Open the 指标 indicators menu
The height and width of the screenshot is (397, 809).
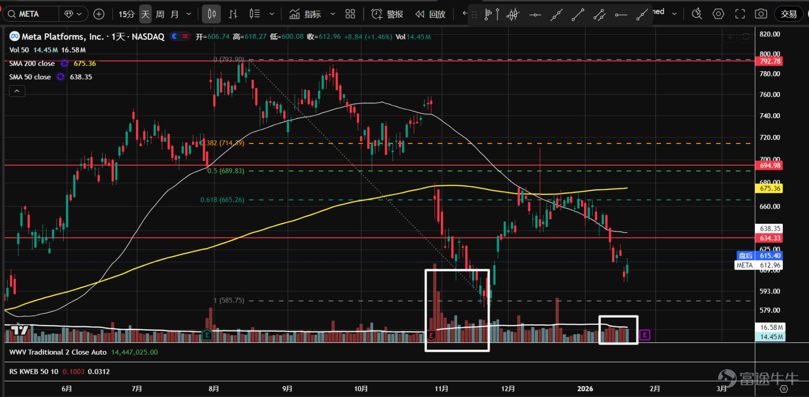(305, 14)
